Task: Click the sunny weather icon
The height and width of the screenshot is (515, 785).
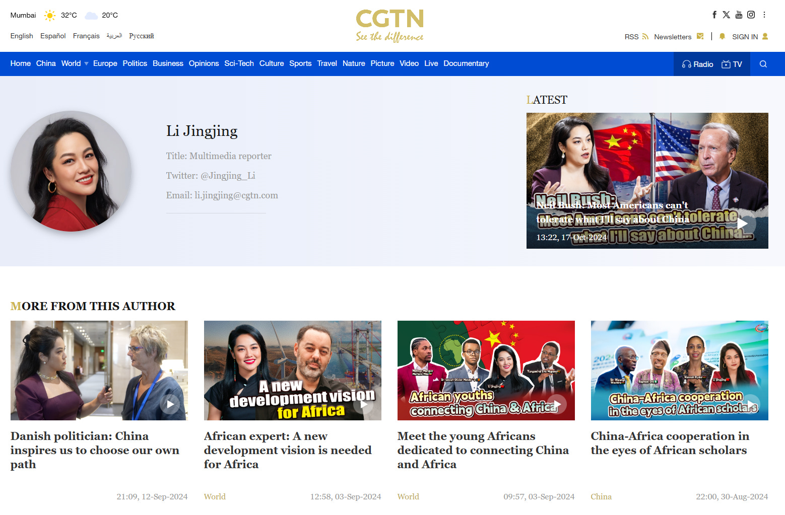Action: coord(50,15)
